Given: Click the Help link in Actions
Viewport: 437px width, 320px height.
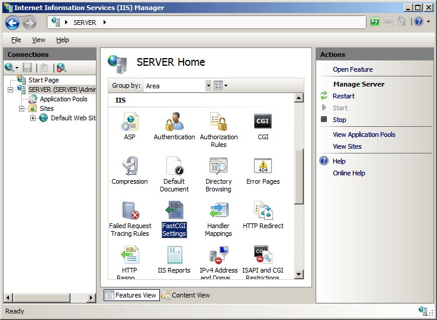Looking at the screenshot, I should click(339, 161).
